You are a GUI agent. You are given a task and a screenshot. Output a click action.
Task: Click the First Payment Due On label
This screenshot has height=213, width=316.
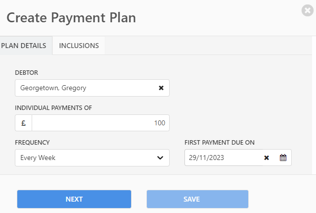(x=220, y=143)
